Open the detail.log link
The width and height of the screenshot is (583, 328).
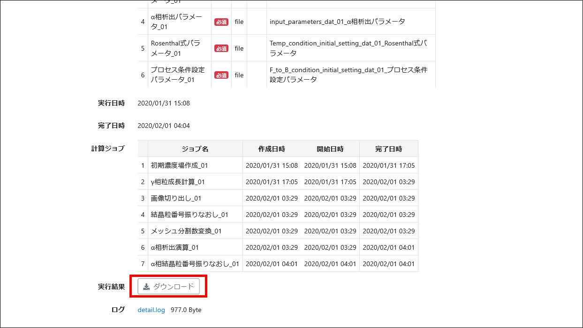pos(151,310)
